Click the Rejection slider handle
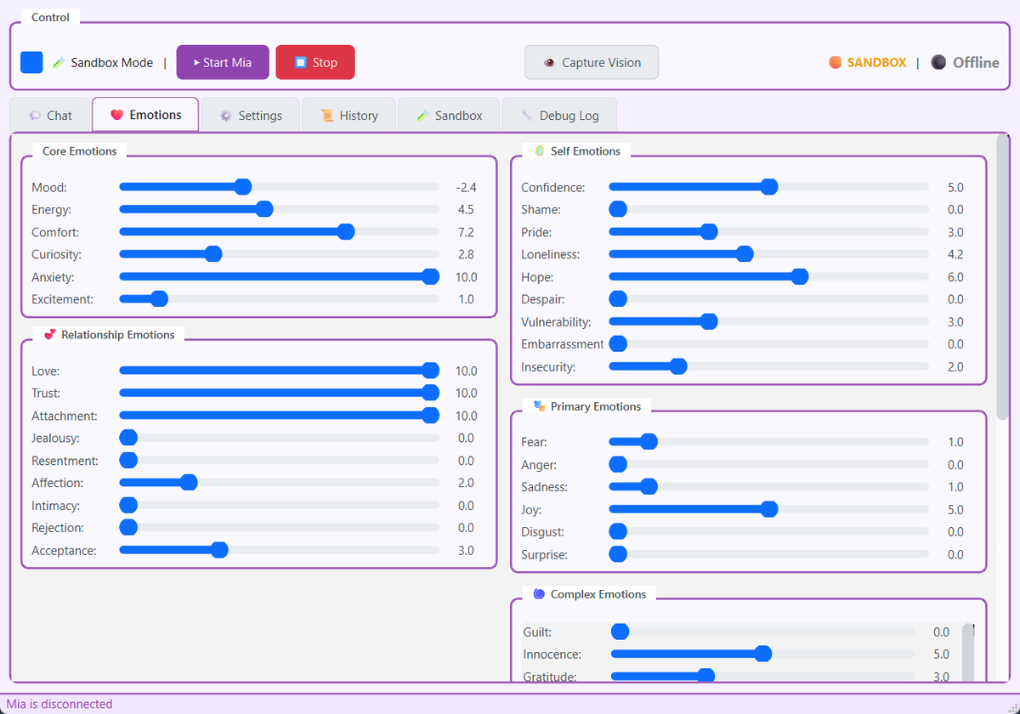This screenshot has height=714, width=1020. [128, 528]
